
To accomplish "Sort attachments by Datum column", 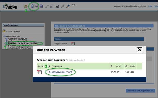I will click(x=118, y=66).
